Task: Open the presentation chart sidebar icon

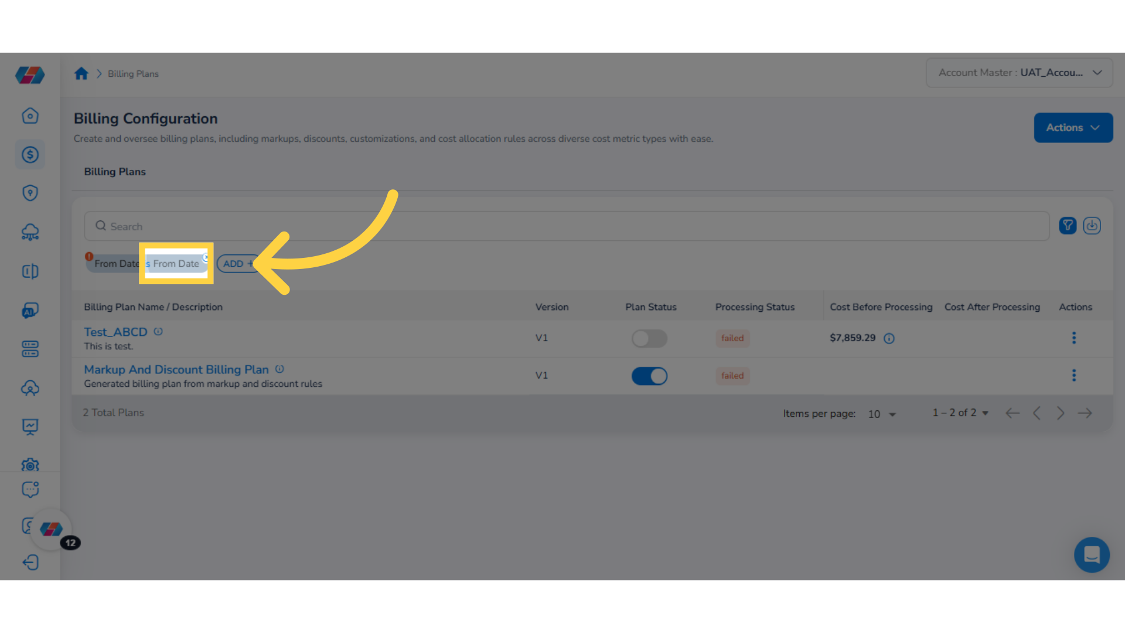Action: pyautogui.click(x=30, y=427)
